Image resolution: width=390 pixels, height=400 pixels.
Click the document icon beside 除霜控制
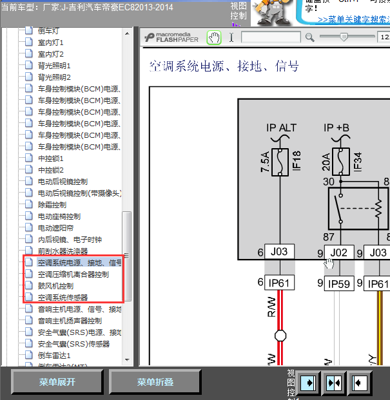click(x=29, y=204)
